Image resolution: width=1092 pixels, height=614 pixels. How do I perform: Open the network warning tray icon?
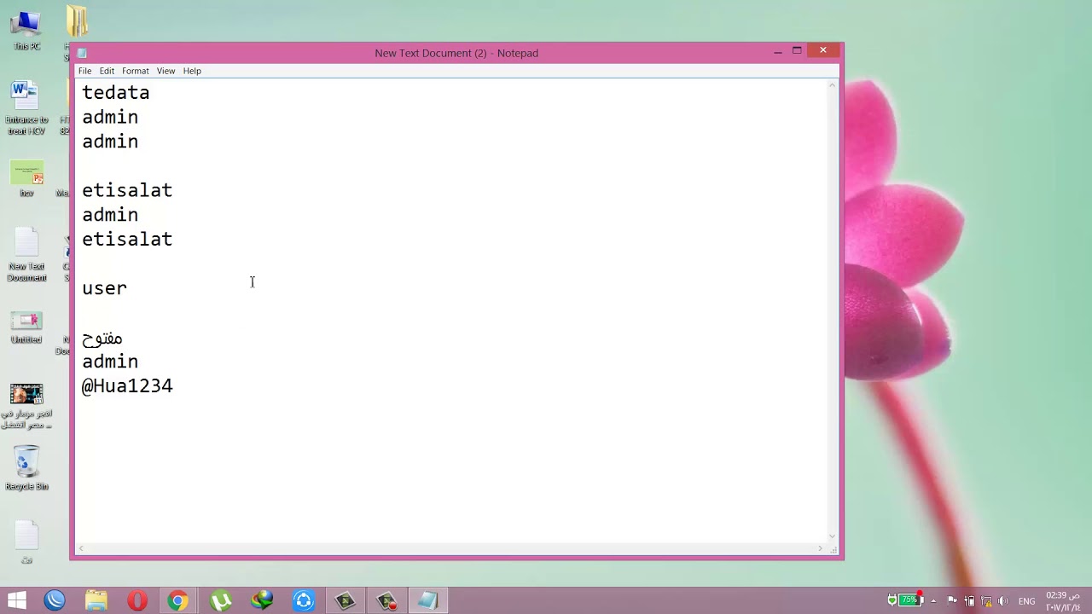[x=986, y=600]
